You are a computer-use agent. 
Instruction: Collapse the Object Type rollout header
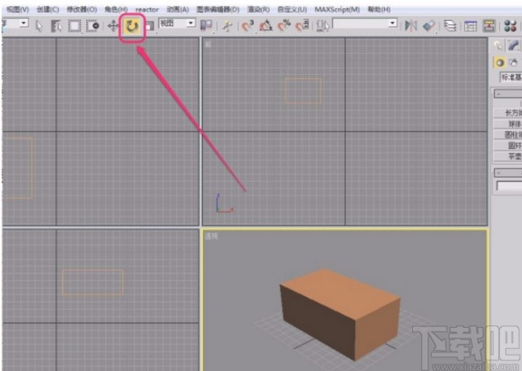508,94
